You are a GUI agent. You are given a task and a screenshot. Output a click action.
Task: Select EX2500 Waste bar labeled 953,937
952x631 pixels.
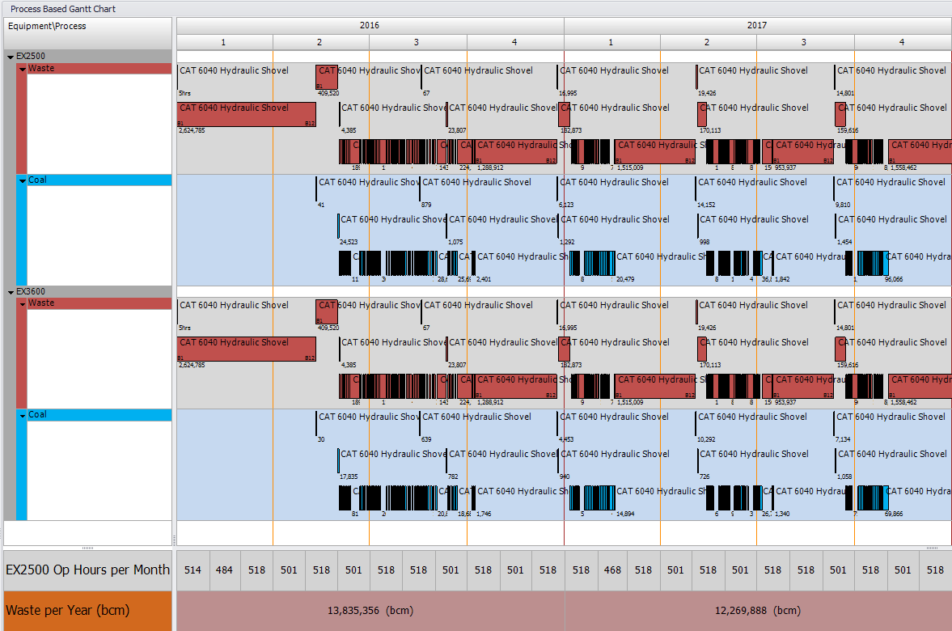(802, 151)
